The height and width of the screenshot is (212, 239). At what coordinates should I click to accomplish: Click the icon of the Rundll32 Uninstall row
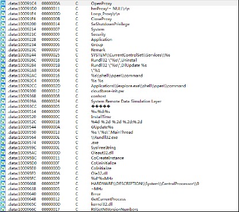[3, 60]
